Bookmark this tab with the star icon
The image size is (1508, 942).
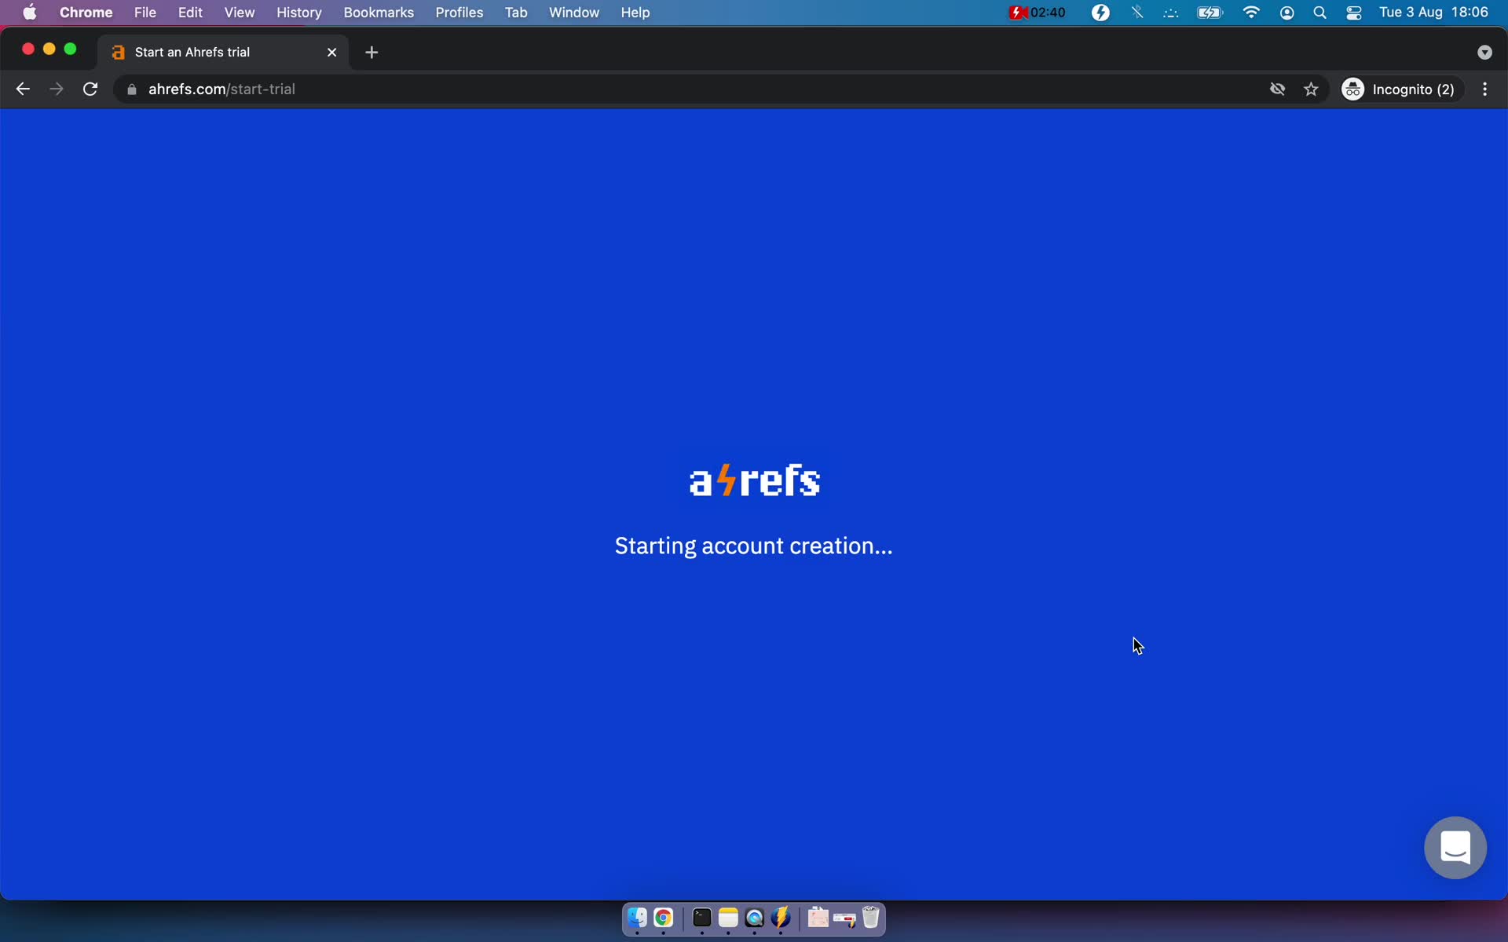1311,89
